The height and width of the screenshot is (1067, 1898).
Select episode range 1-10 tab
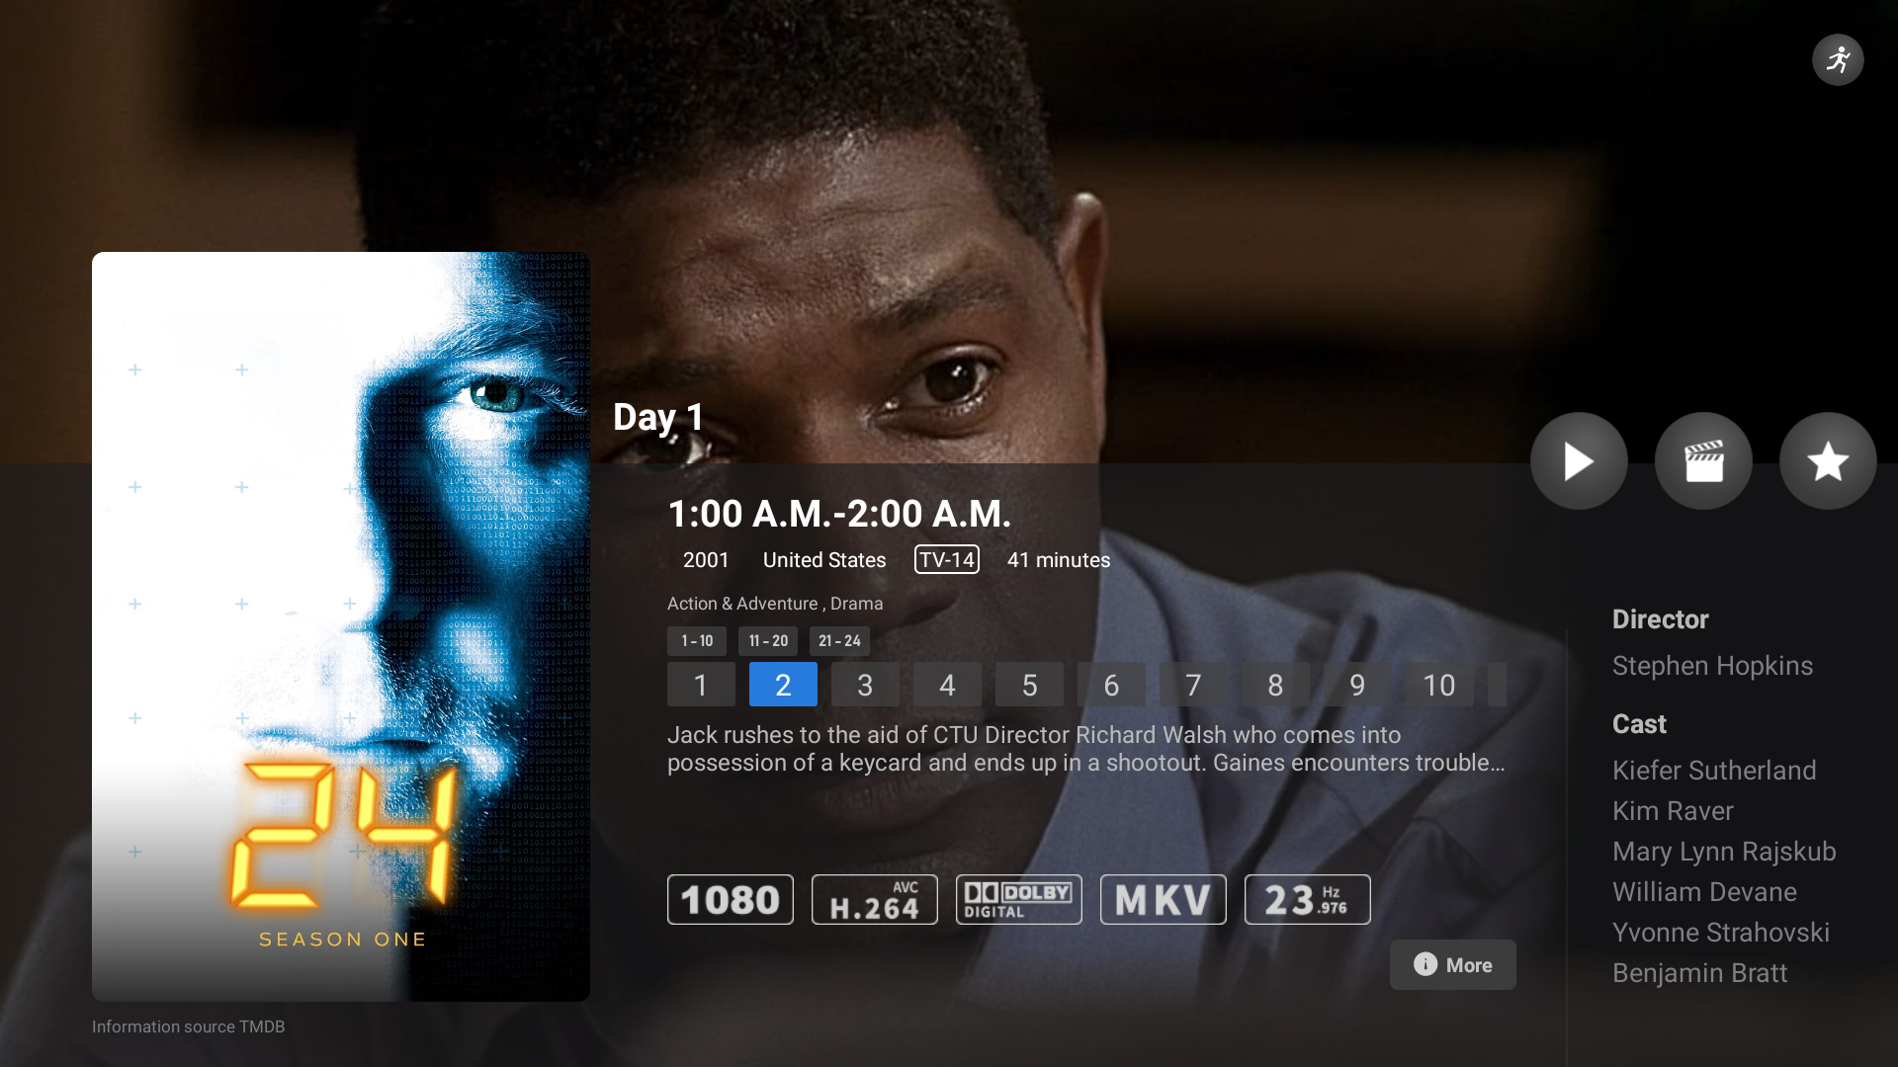click(697, 641)
